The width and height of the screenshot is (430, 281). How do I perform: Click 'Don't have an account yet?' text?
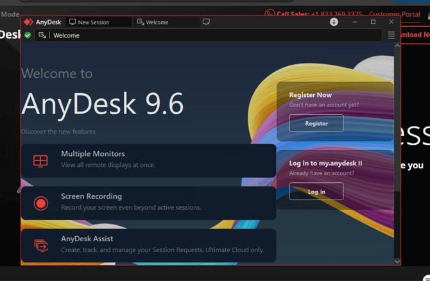[x=324, y=105]
